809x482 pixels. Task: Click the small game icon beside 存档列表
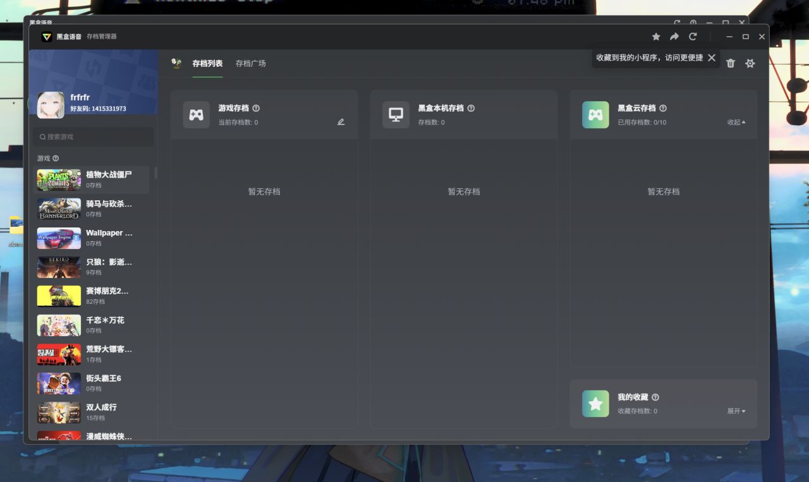[x=176, y=63]
